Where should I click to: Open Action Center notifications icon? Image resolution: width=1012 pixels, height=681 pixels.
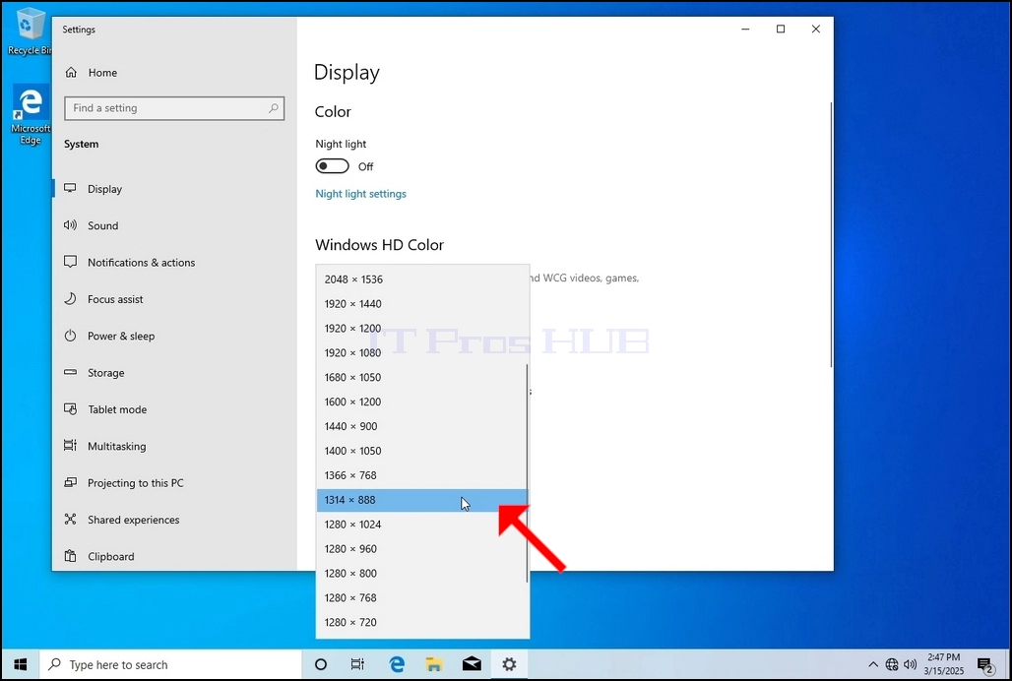pyautogui.click(x=985, y=664)
